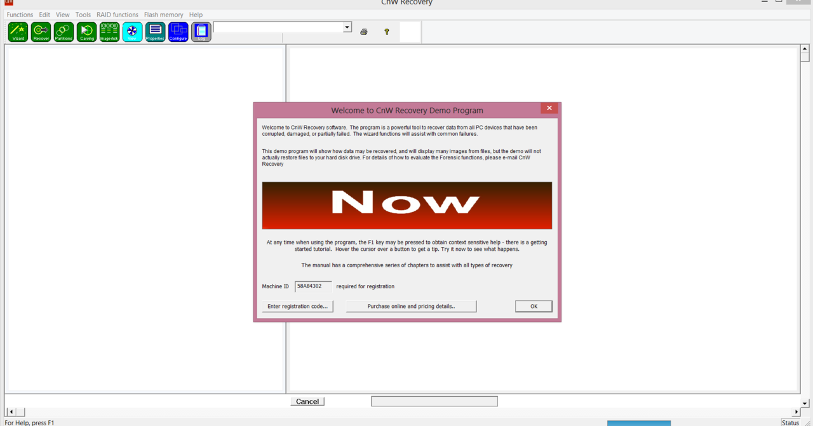Viewport: 813px width, 426px height.
Task: Click the red Now banner image
Action: point(407,206)
